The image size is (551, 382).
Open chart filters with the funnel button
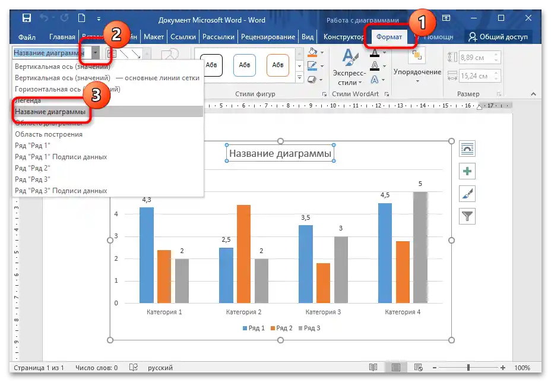[x=467, y=216]
